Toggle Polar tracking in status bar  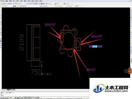coord(22,98)
